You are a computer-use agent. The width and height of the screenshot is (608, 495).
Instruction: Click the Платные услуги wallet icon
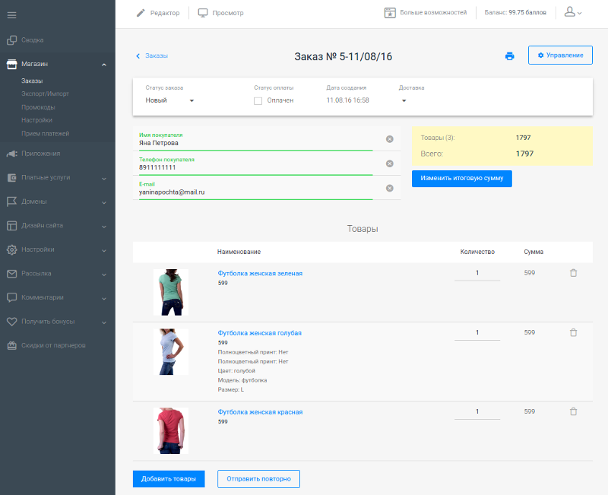[11, 178]
